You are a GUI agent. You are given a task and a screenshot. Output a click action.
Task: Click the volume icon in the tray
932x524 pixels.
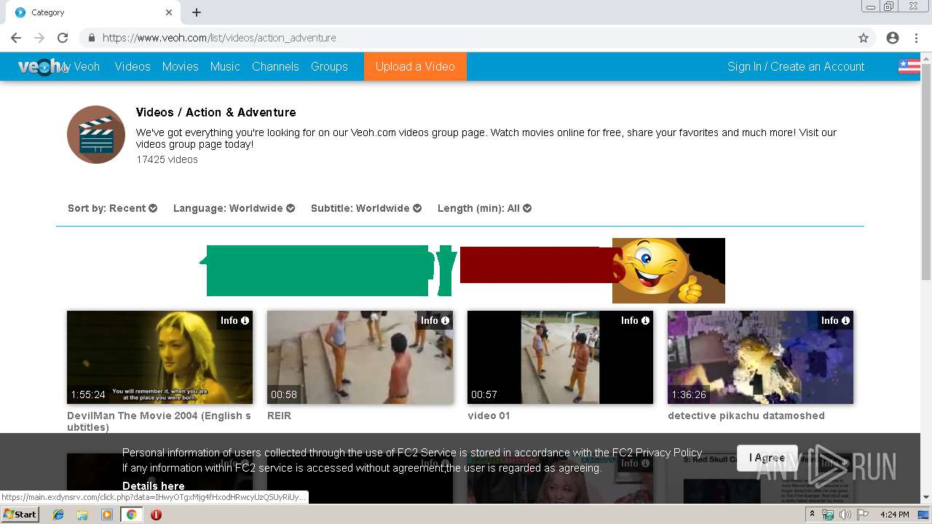tap(845, 515)
